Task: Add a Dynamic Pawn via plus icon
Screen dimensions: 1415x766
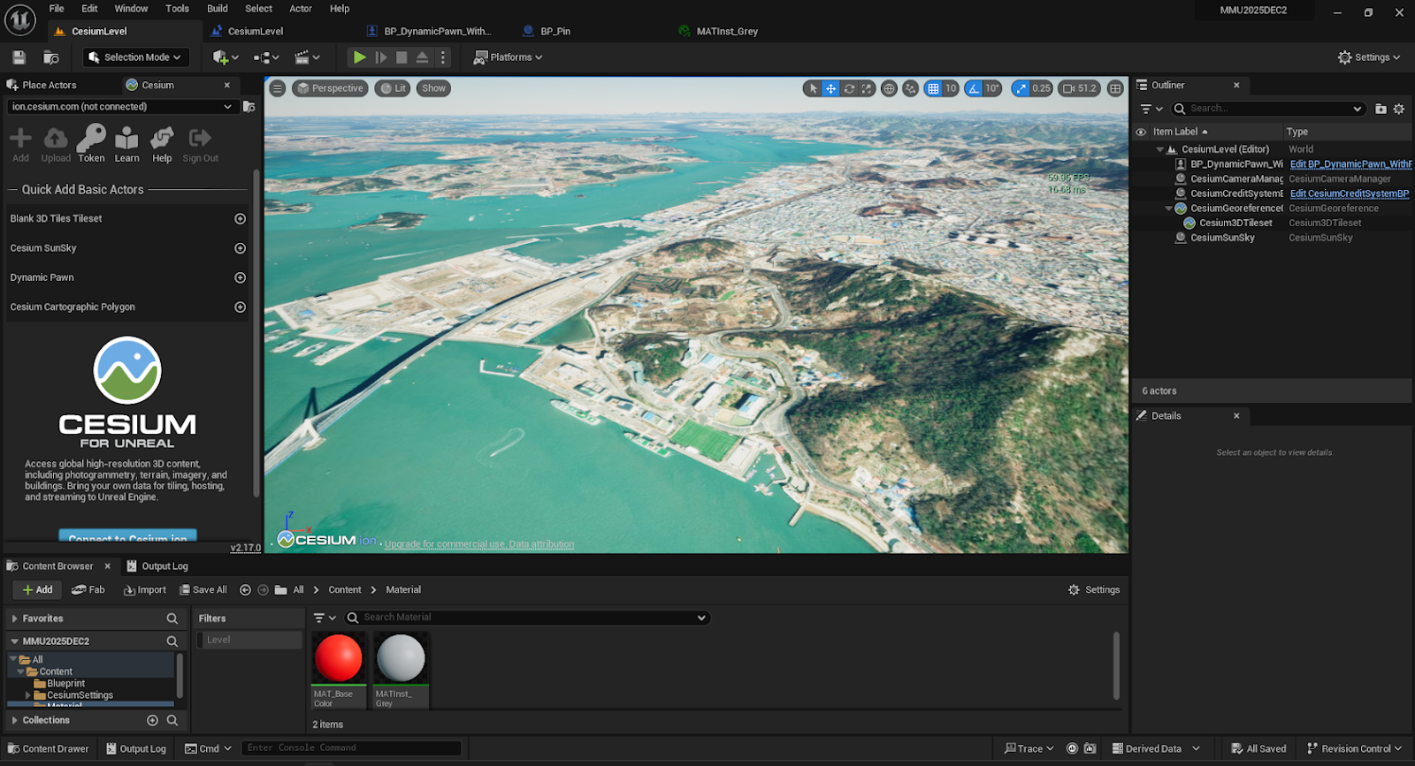Action: coord(240,277)
